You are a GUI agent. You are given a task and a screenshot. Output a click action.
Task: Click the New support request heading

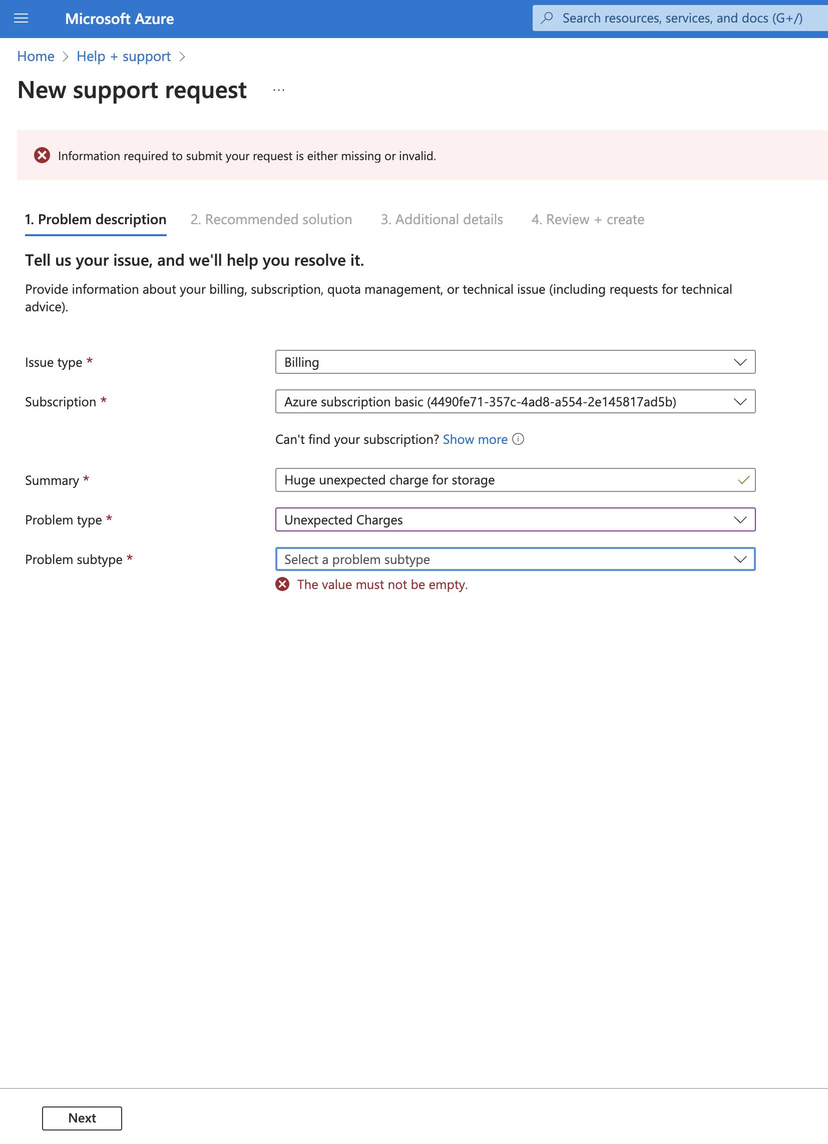132,90
